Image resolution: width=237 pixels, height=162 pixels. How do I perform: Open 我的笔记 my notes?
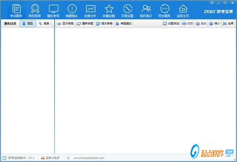click(x=146, y=11)
